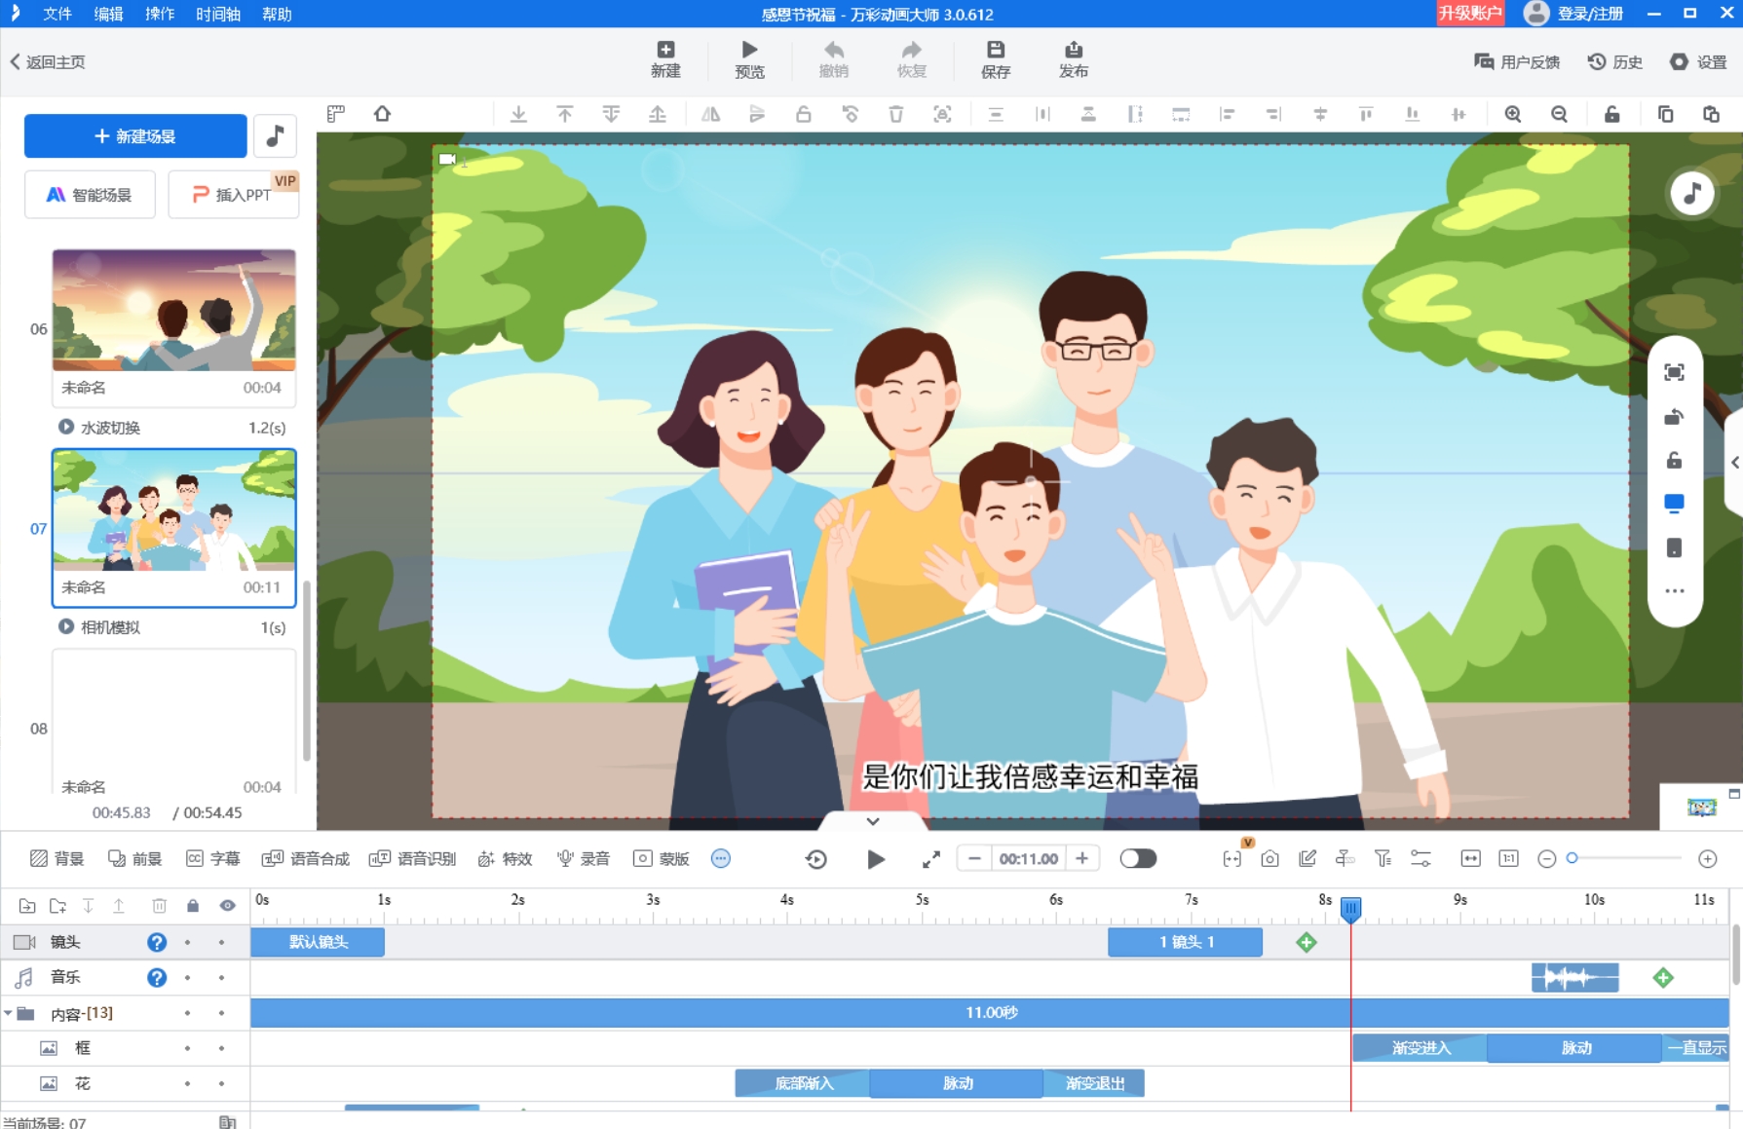Click the lock icon in the canvas toolbar

[1612, 114]
